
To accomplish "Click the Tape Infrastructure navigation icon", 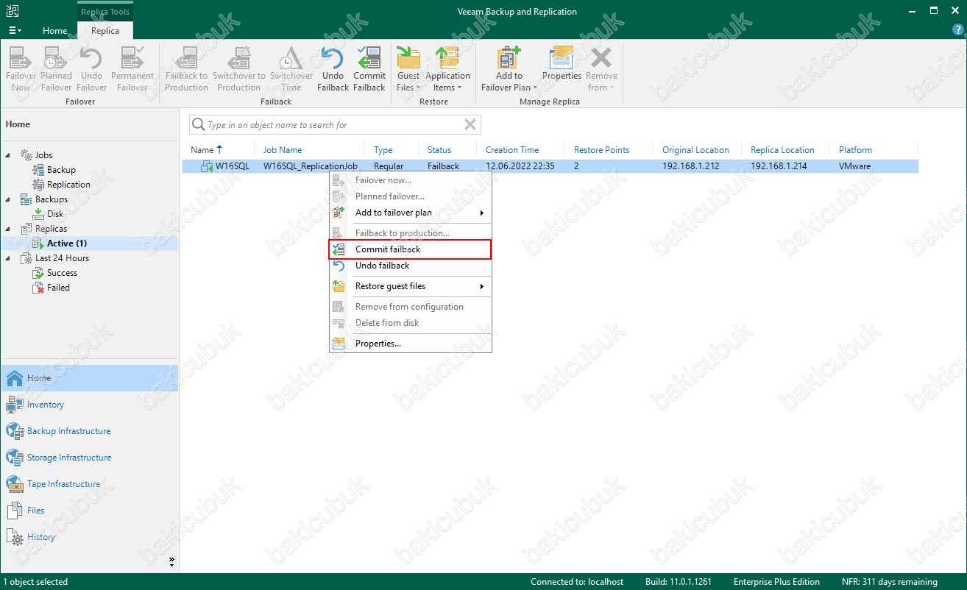I will 15,484.
